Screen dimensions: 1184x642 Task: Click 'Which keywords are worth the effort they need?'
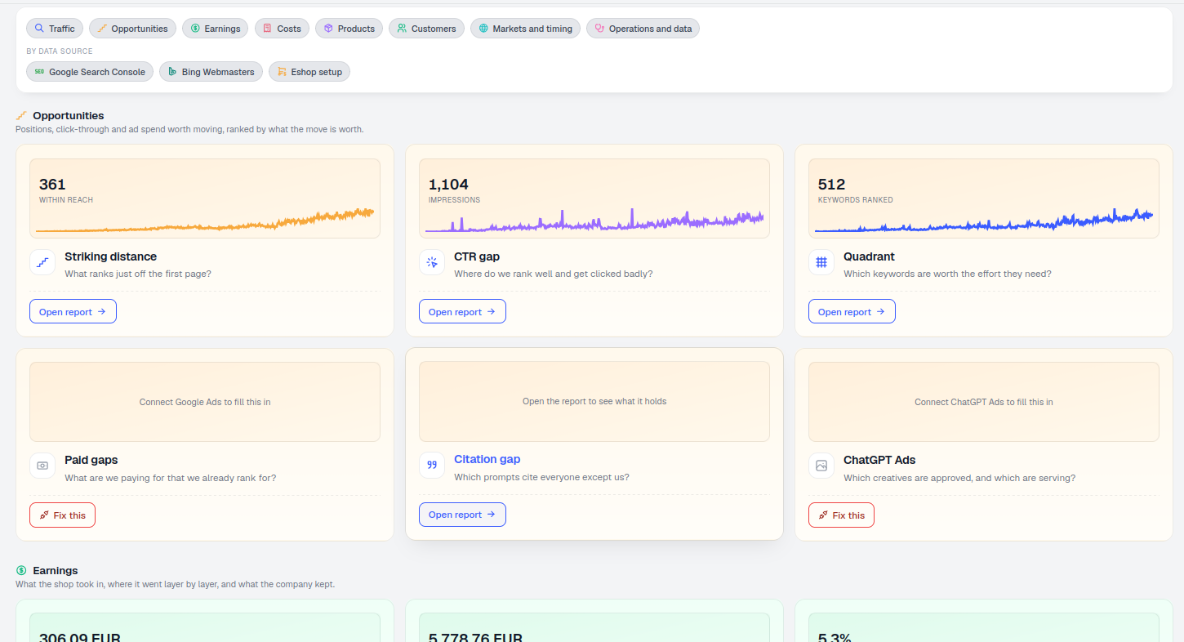(947, 274)
